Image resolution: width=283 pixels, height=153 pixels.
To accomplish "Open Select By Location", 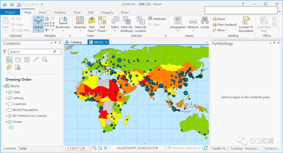I will point(140,24).
